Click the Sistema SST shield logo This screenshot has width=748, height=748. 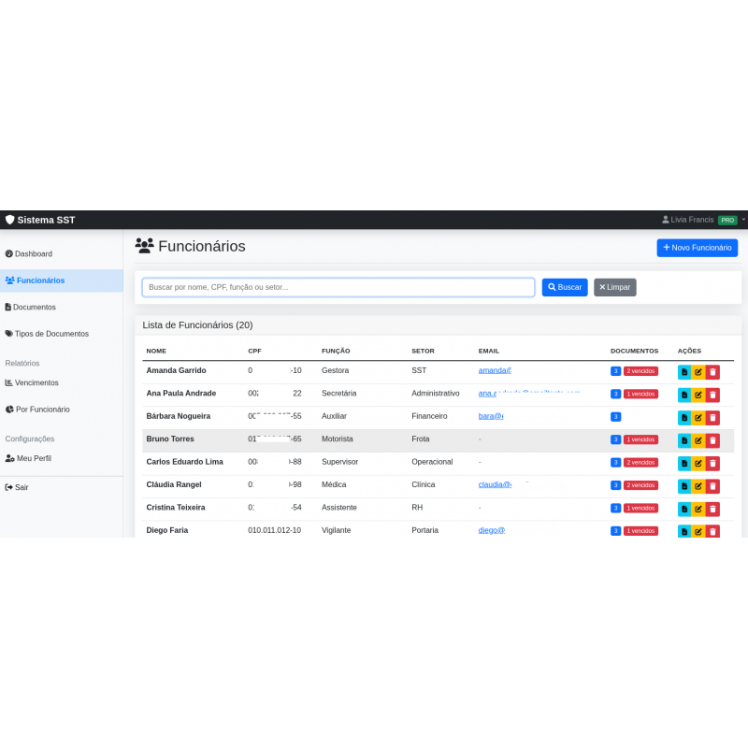(x=10, y=220)
